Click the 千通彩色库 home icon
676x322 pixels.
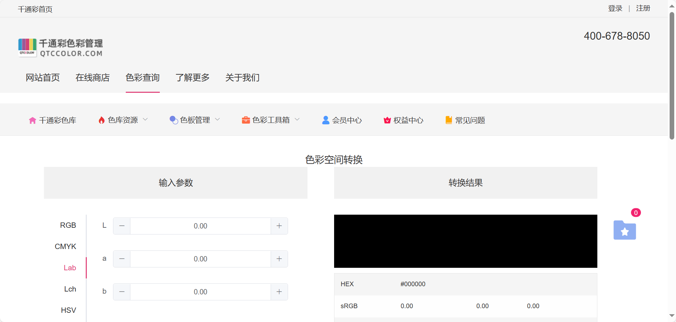point(32,120)
